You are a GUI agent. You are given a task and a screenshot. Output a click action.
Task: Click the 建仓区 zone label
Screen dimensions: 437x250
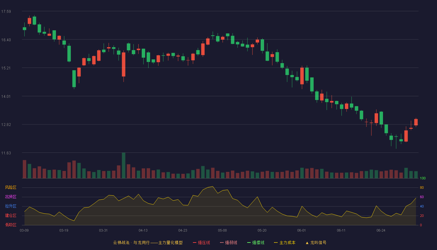11,216
